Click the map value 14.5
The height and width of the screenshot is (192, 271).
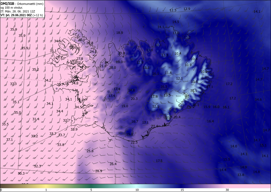[x=176, y=22]
